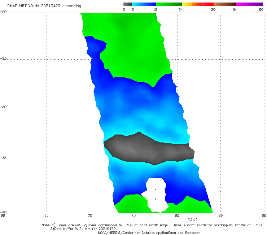The height and width of the screenshot is (235, 267).
Task: Click longitude axis label '70'
Action: pos(90,215)
